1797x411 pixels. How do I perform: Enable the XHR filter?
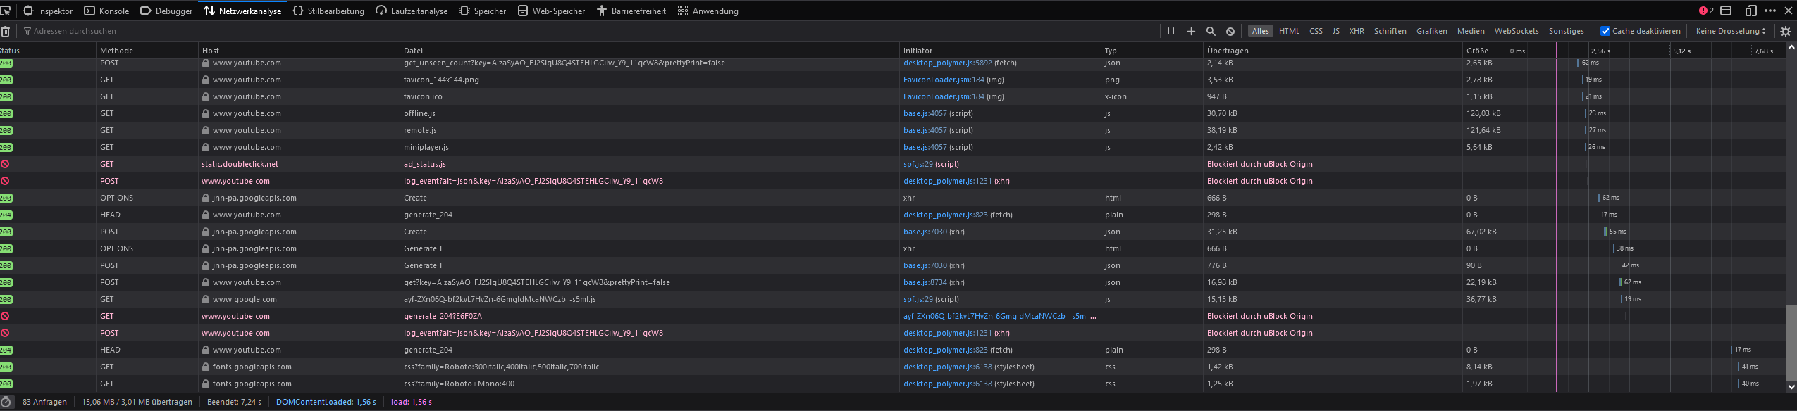click(x=1357, y=31)
